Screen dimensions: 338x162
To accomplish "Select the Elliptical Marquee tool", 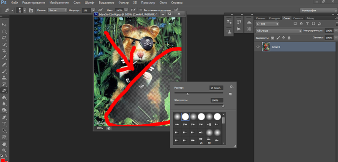I will tap(4, 32).
